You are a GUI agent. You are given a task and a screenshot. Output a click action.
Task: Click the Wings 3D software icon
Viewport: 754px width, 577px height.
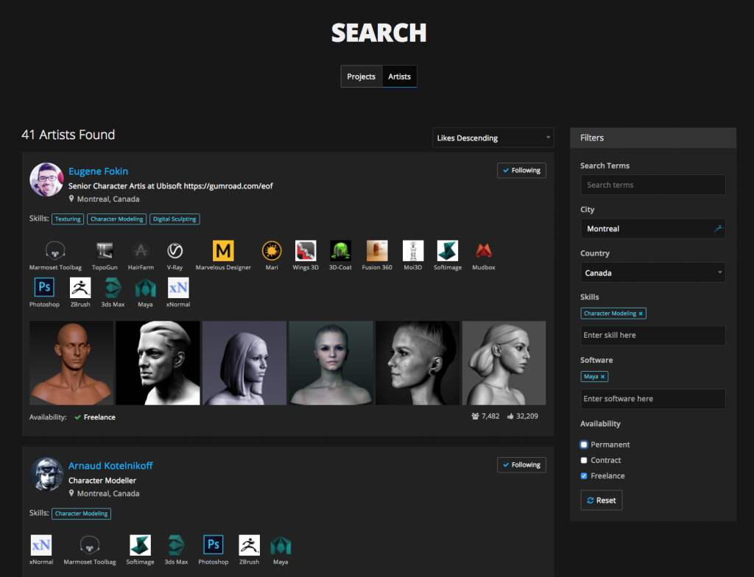[x=306, y=251]
